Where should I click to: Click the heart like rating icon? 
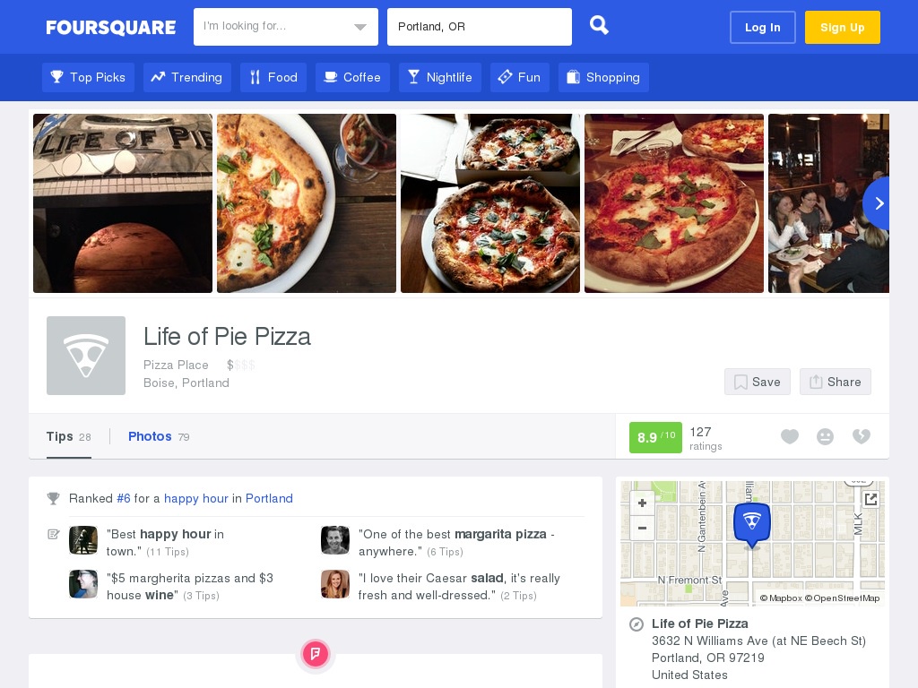click(x=790, y=436)
